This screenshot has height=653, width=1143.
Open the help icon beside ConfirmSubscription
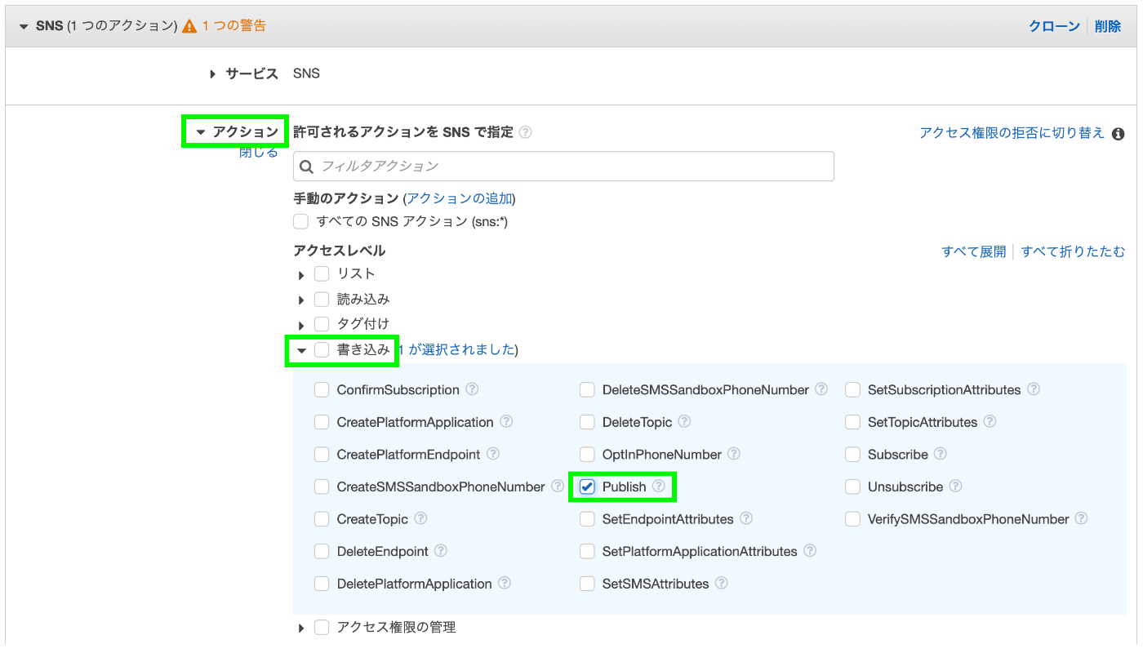point(472,389)
